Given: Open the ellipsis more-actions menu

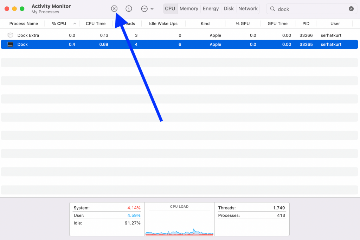Looking at the screenshot, I should click(x=144, y=9).
